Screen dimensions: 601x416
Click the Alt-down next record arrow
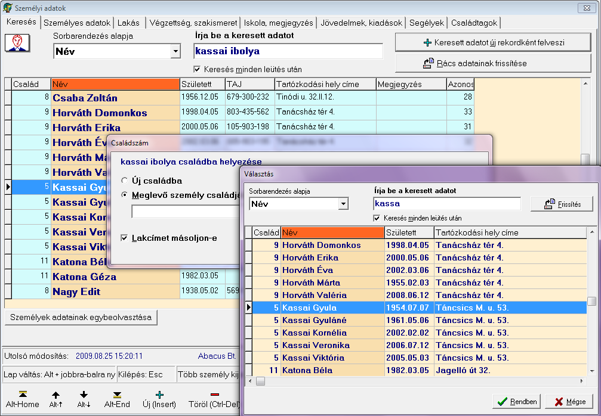pos(84,395)
